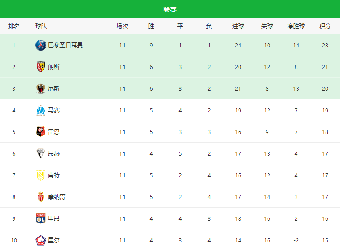Click the 积分 column header
This screenshot has height=251, width=340.
(x=325, y=26)
